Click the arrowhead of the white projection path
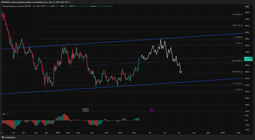The width and height of the screenshot is (255, 140). click(x=181, y=72)
